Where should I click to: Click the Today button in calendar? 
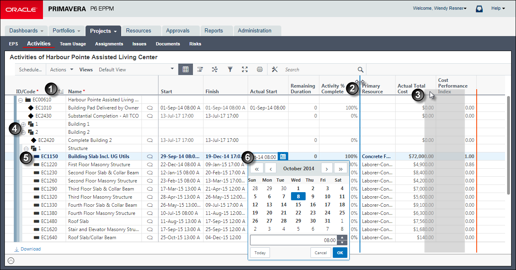(x=260, y=253)
